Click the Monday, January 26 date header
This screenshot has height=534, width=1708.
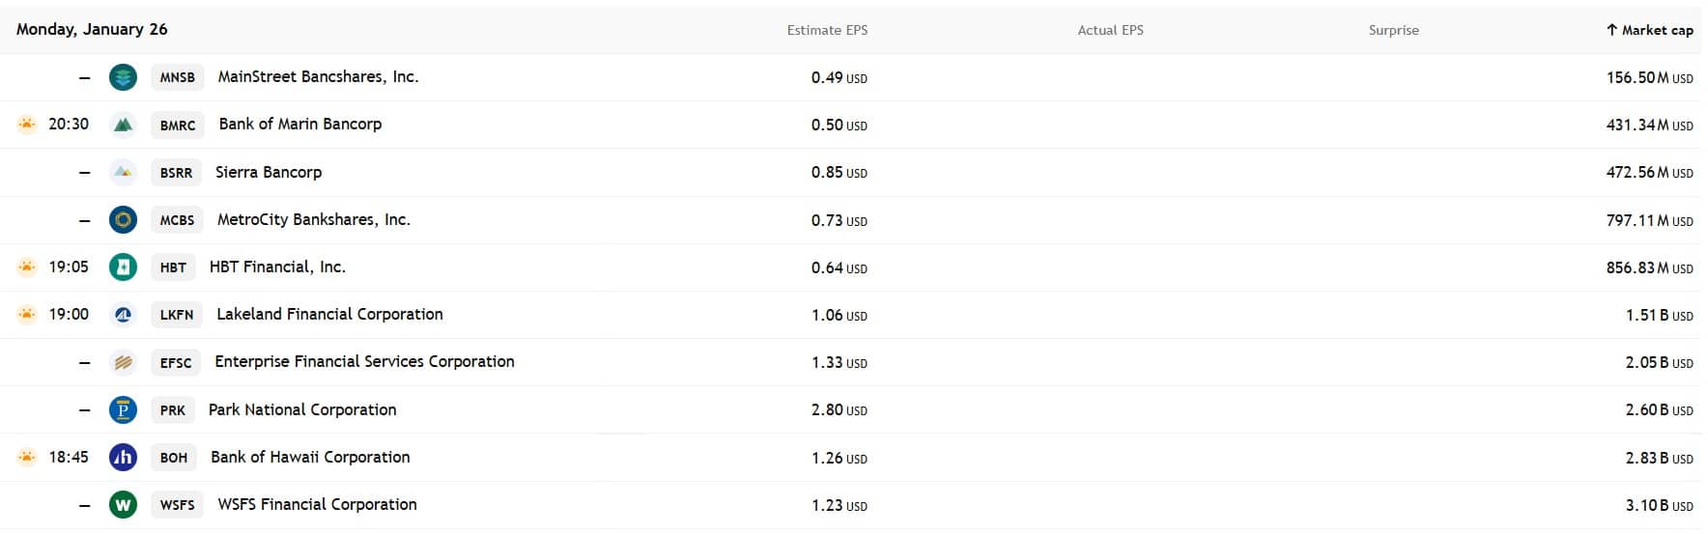[x=92, y=29]
